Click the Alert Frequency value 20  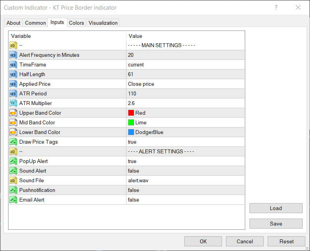(131, 55)
